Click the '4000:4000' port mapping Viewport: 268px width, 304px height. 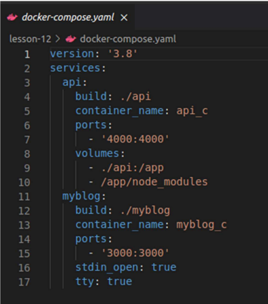coord(135,139)
